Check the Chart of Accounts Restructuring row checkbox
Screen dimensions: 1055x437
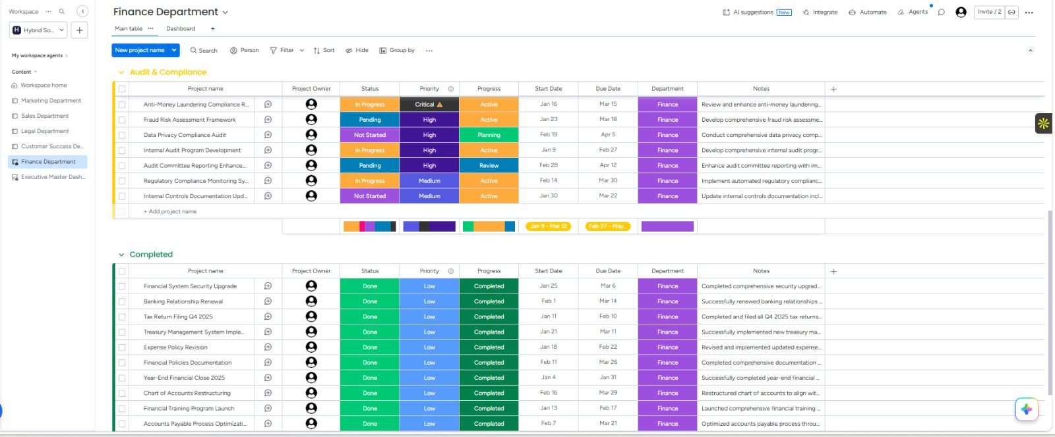122,394
